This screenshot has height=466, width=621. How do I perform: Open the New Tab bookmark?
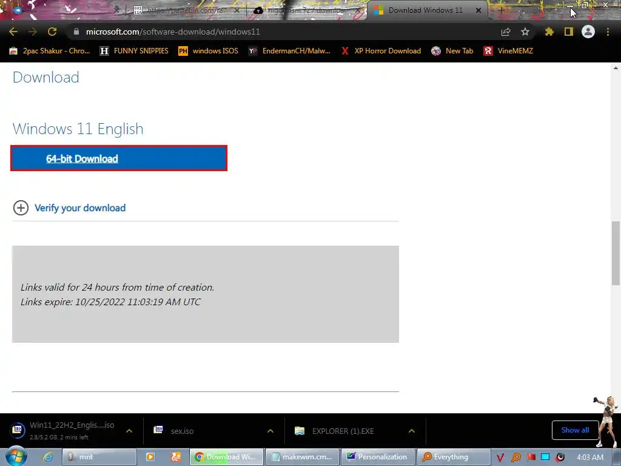pos(452,51)
